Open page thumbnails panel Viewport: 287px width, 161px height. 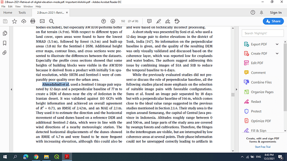click(5, 33)
